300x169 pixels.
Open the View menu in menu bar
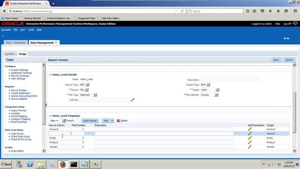[x=23, y=30]
